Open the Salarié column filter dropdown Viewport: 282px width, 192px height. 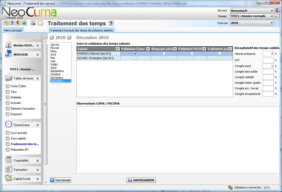118,49
